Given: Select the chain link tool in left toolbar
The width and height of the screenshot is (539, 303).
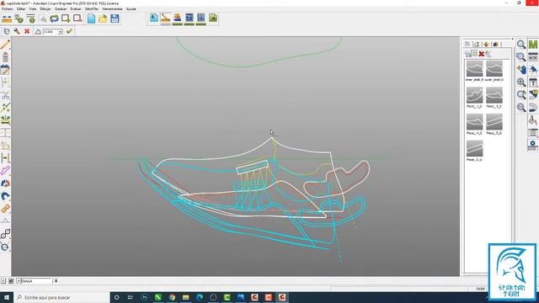Looking at the screenshot, I should coord(5,234).
